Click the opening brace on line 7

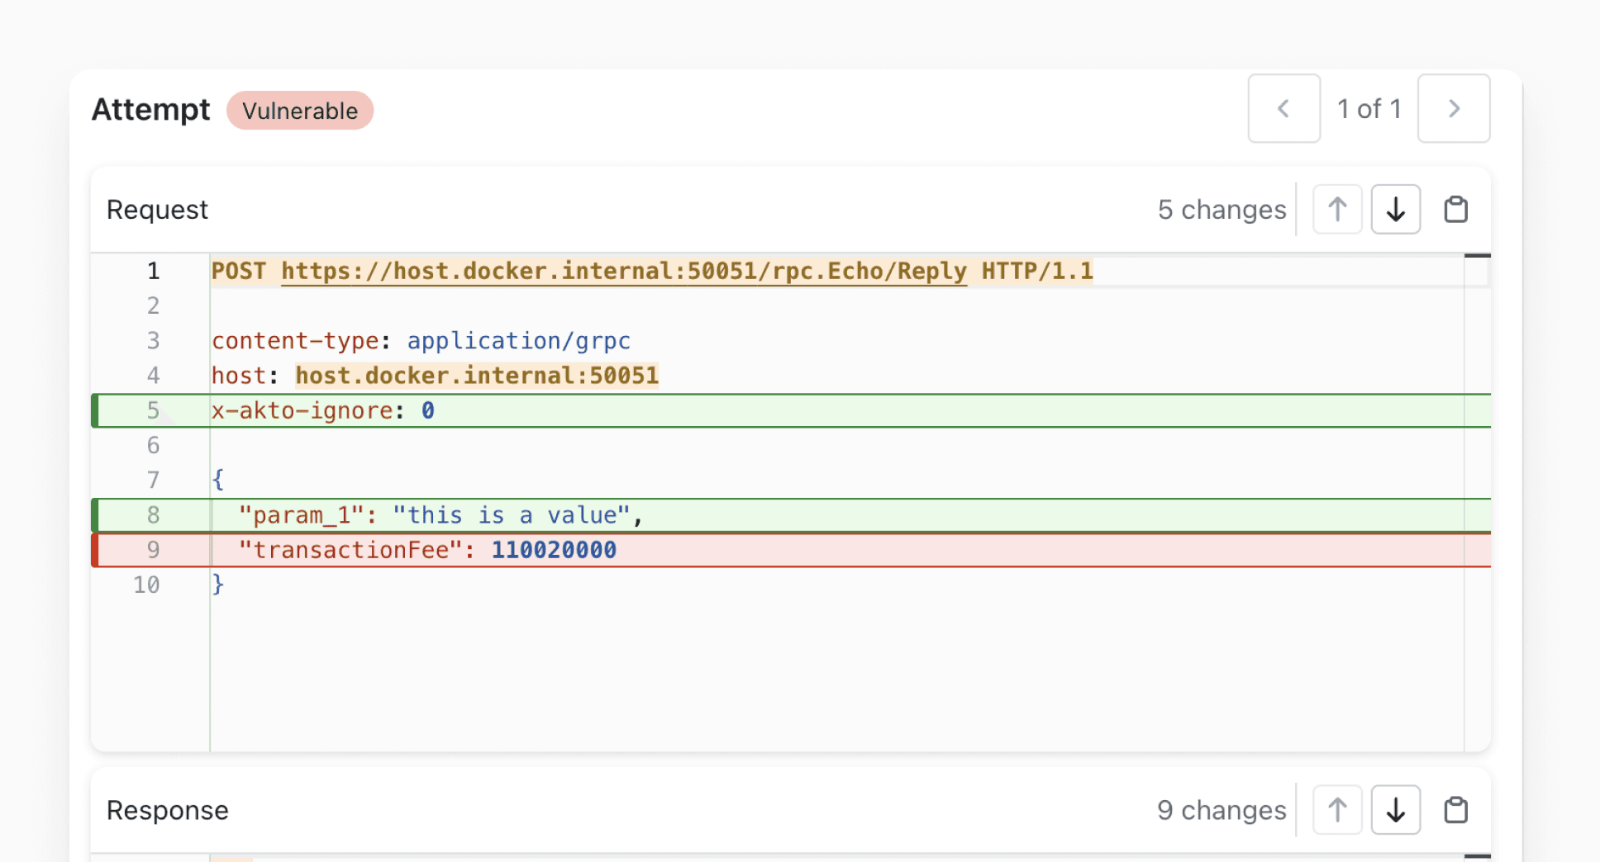click(x=218, y=480)
